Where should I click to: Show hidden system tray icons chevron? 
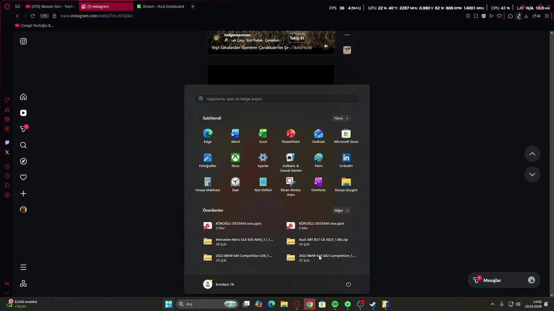(492, 304)
